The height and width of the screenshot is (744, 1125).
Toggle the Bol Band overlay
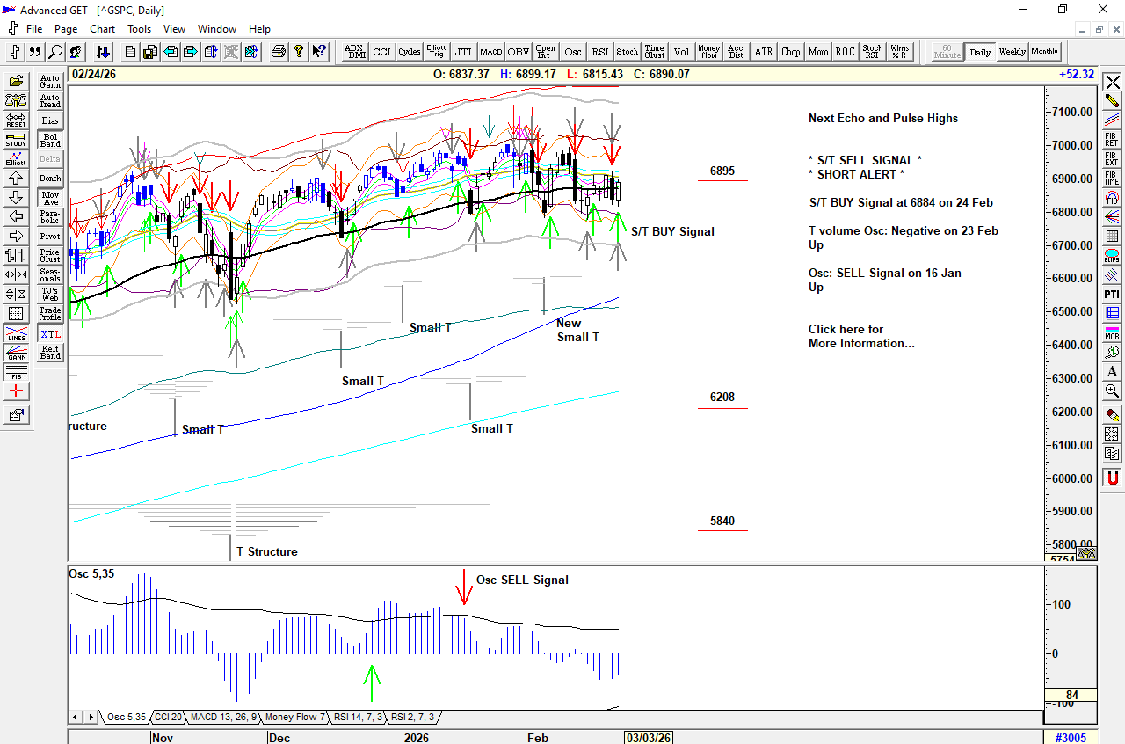coord(50,140)
